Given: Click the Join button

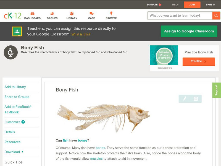Looking at the screenshot, I should click(192, 5).
